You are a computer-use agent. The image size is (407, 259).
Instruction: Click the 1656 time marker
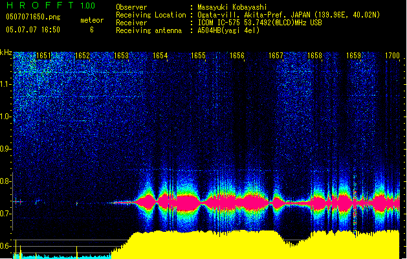(237, 56)
